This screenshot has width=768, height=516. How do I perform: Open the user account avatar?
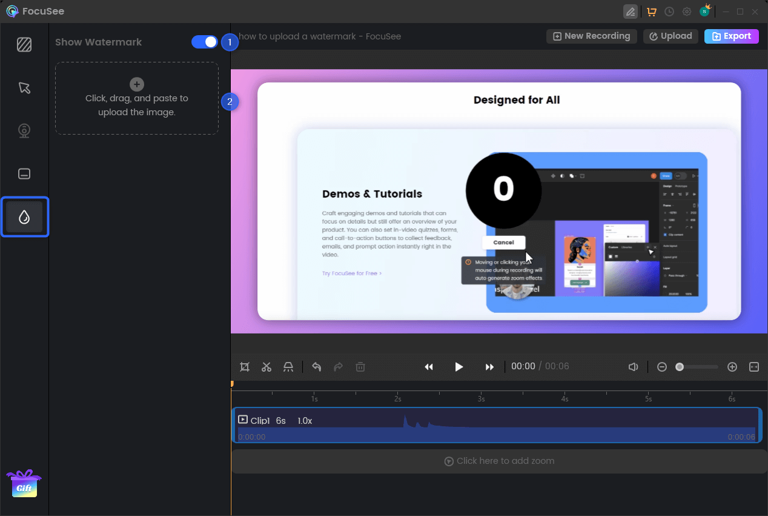[x=704, y=11]
